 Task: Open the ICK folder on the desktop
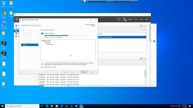coord(4,85)
